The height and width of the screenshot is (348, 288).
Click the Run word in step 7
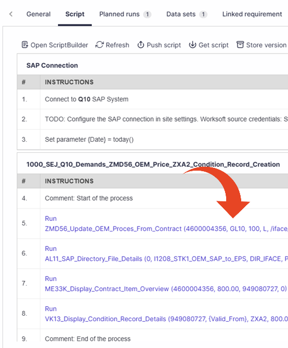[51, 278]
